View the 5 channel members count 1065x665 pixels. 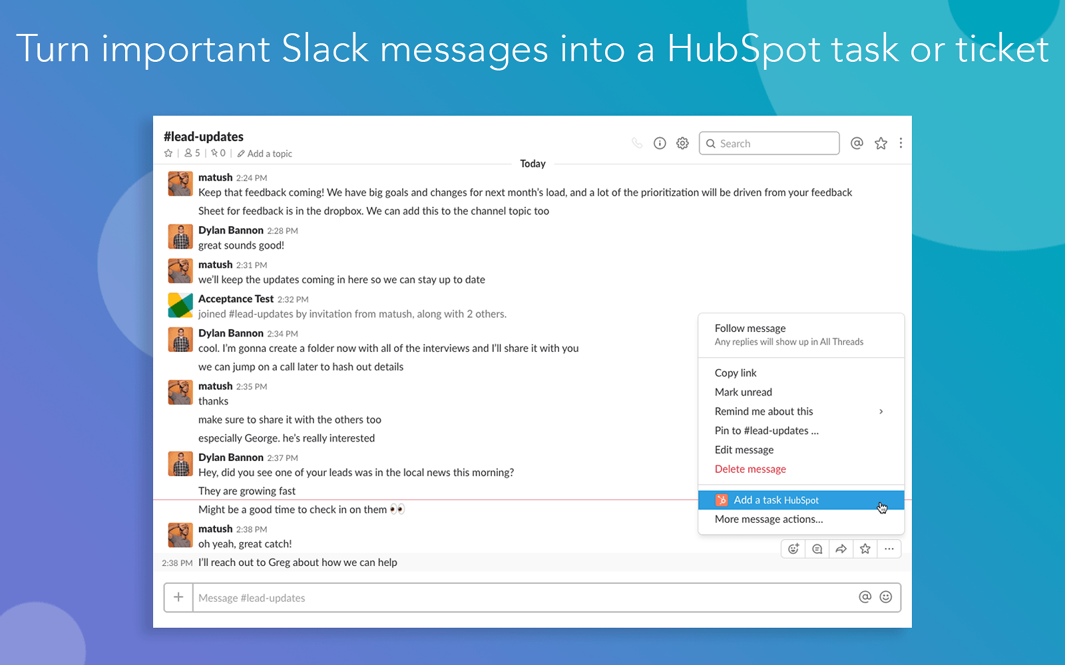(x=191, y=153)
